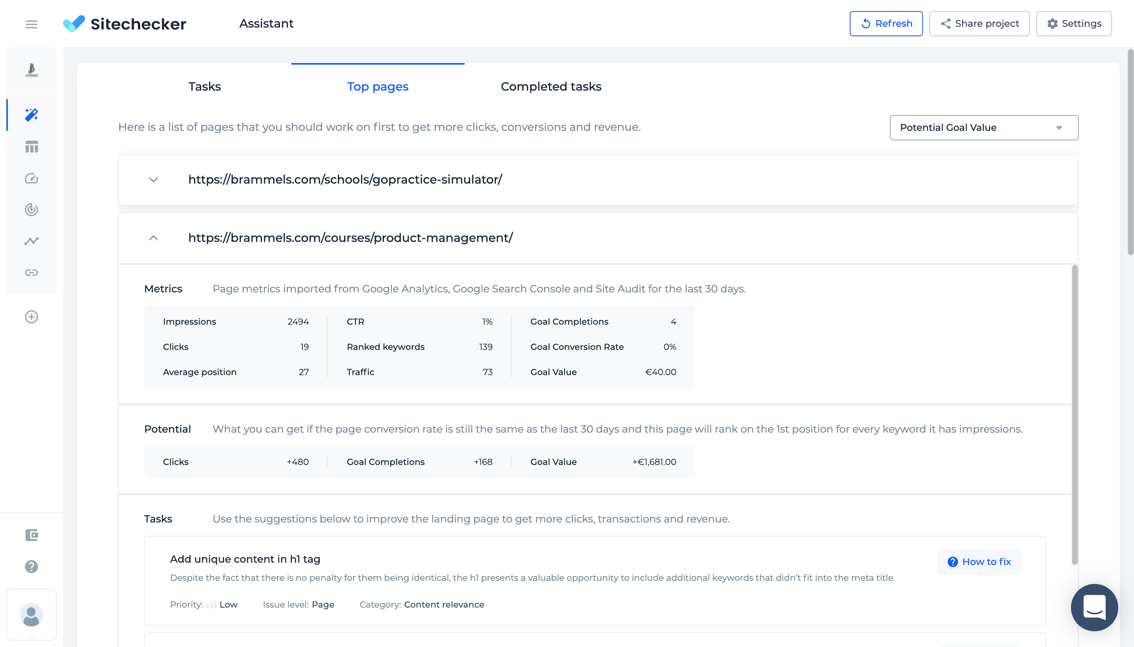Image resolution: width=1134 pixels, height=647 pixels.
Task: Click the add new project plus icon
Action: (x=31, y=316)
